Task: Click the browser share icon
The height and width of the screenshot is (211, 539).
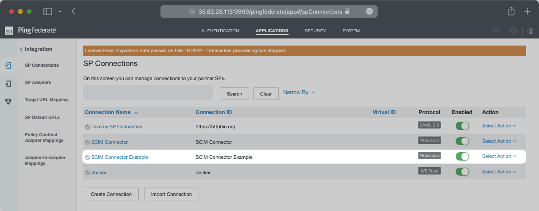Action: tap(511, 12)
